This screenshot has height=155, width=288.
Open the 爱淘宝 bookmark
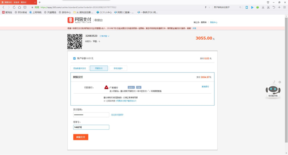[x=7, y=12]
